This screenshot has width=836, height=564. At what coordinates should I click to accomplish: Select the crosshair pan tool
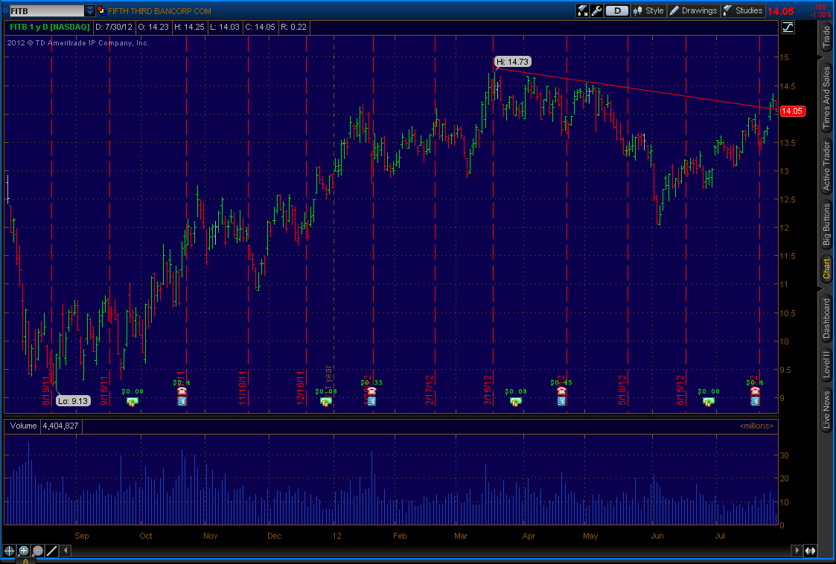(x=9, y=551)
